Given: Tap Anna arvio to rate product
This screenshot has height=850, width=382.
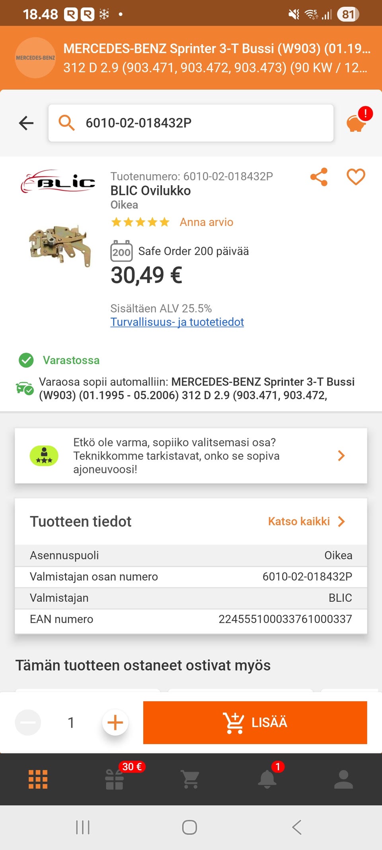Looking at the screenshot, I should tap(206, 222).
